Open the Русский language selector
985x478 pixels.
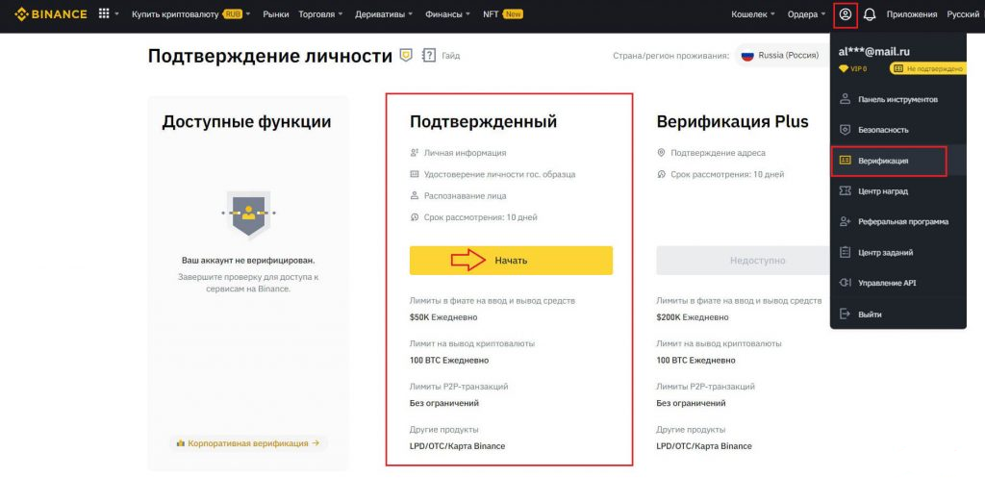pyautogui.click(x=962, y=13)
